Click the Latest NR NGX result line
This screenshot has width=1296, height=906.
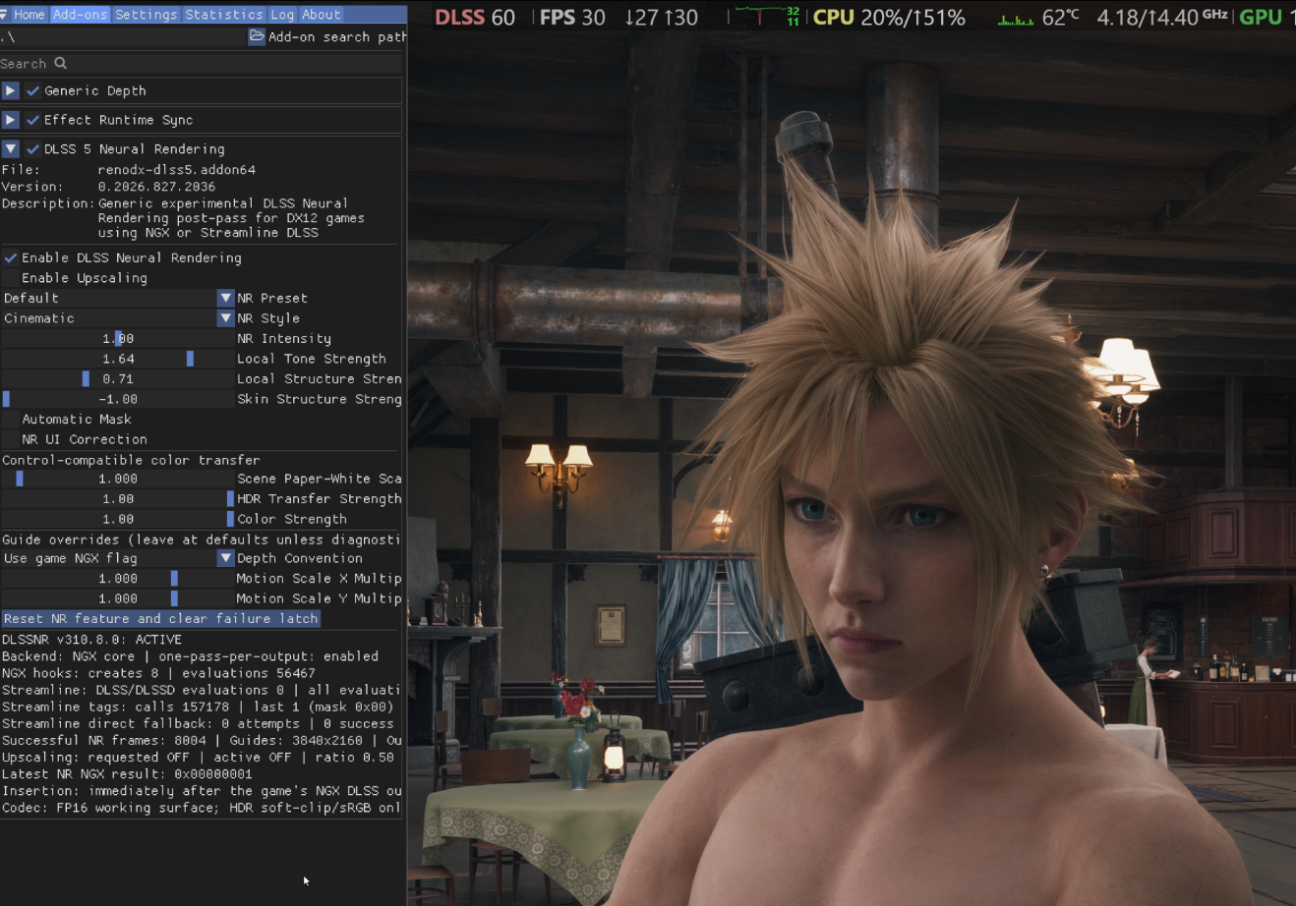click(x=127, y=774)
